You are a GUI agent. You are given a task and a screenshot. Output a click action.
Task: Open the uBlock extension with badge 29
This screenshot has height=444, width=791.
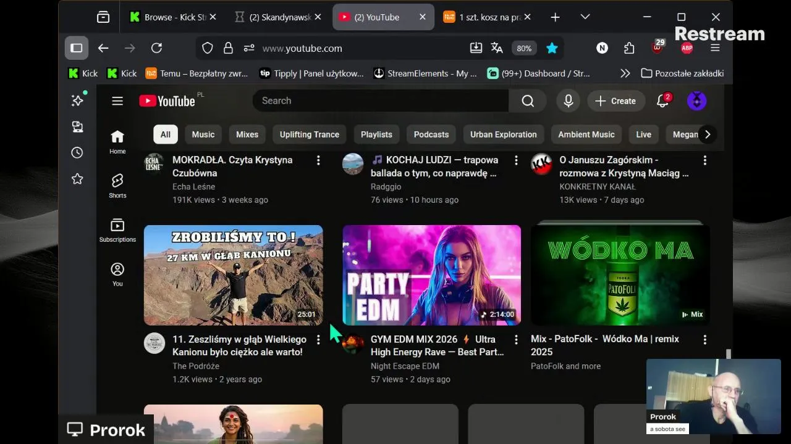(x=658, y=47)
